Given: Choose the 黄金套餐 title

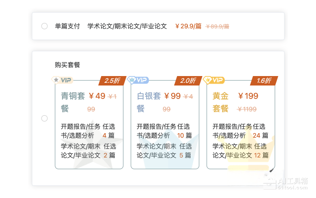Looking at the screenshot, I should click(220, 102).
